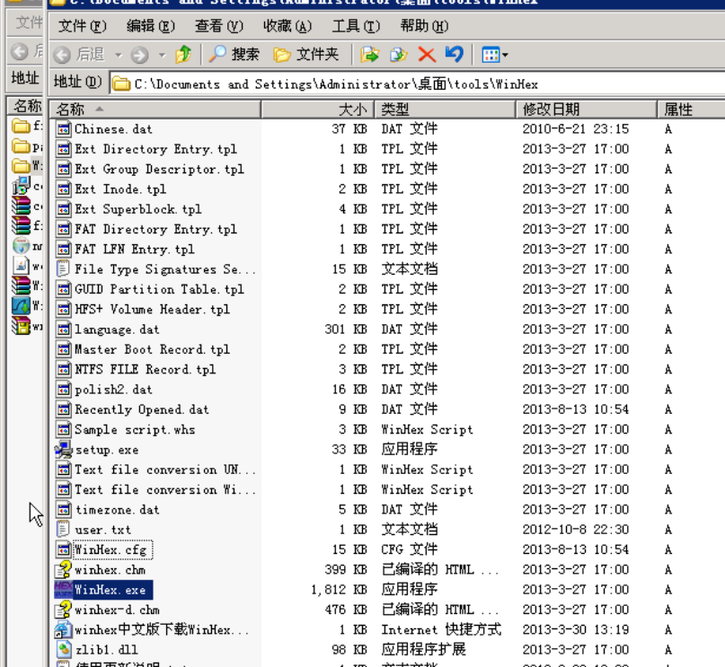725x667 pixels.
Task: Select the HFS+ Volume Header.tpl icon
Action: coord(64,309)
